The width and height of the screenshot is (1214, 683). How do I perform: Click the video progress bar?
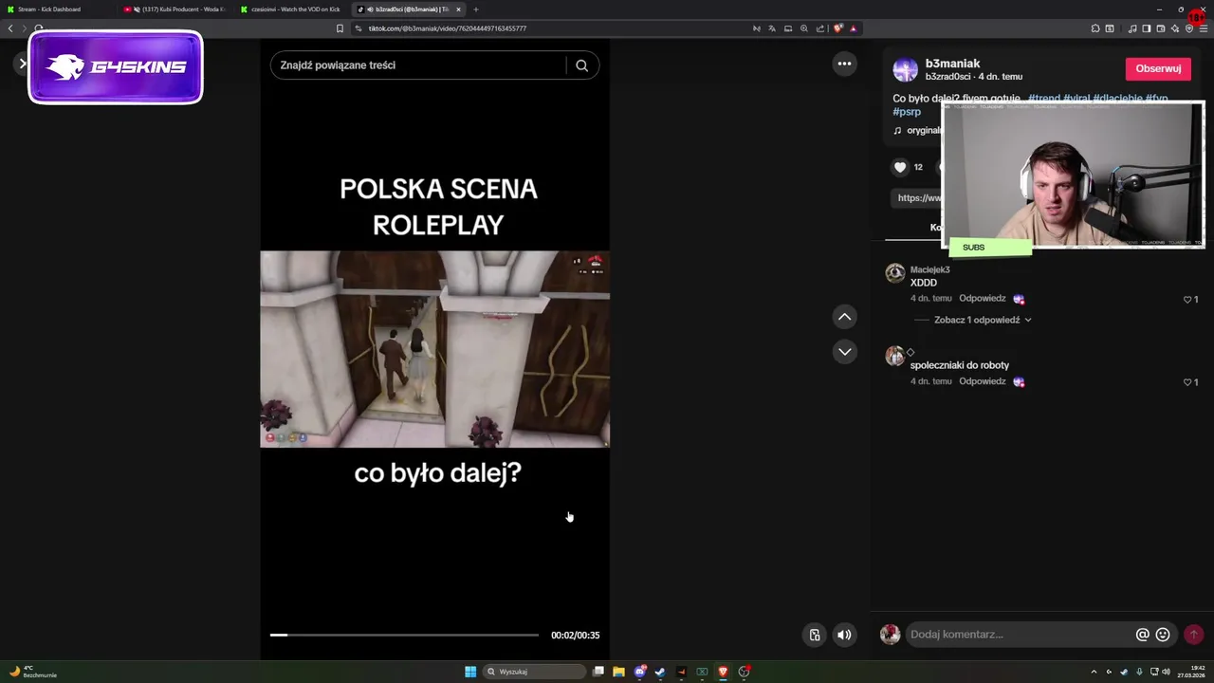tap(404, 635)
